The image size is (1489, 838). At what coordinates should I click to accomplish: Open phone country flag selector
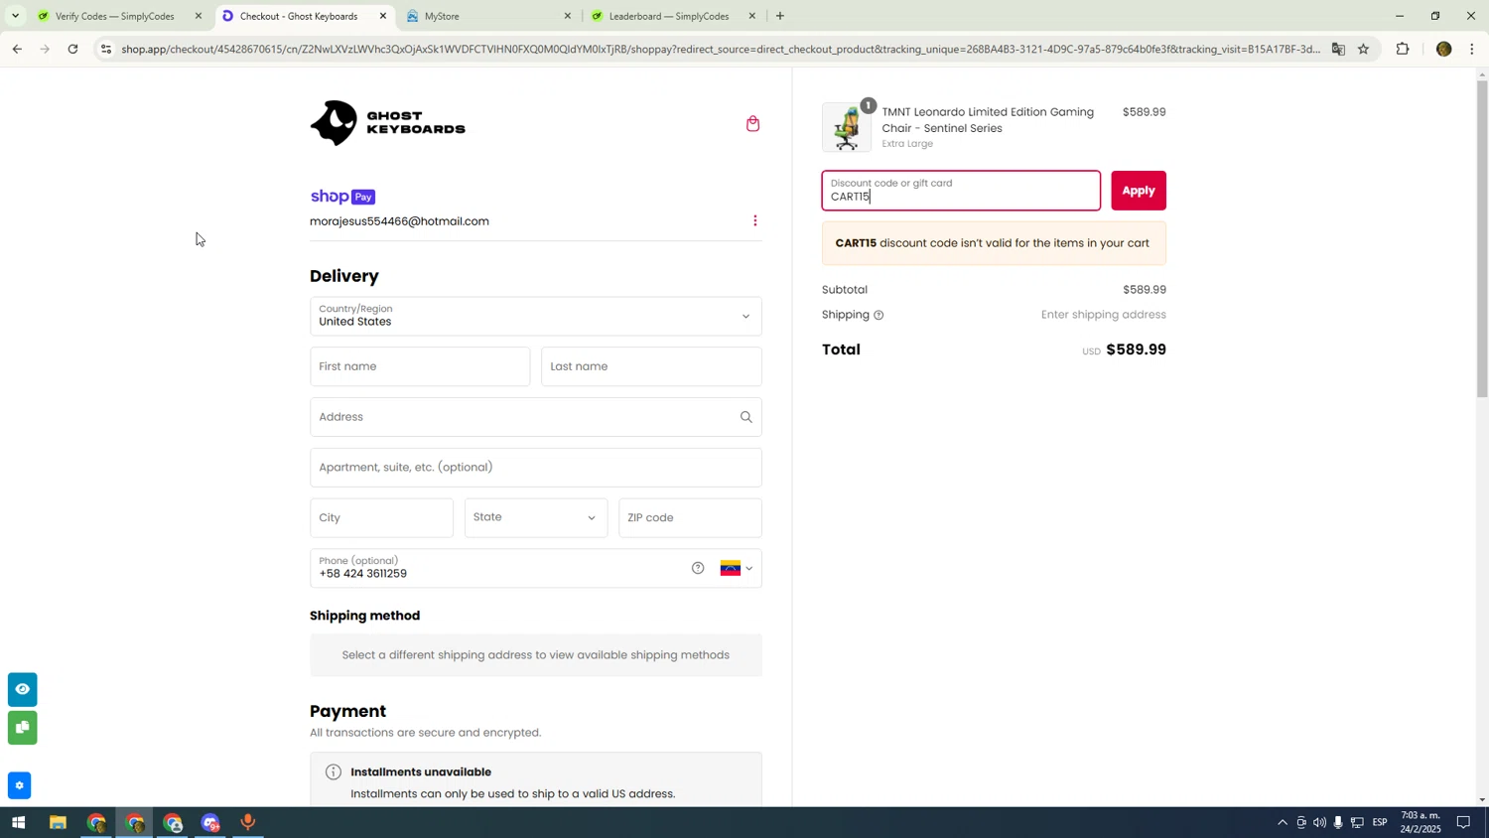pos(737,569)
